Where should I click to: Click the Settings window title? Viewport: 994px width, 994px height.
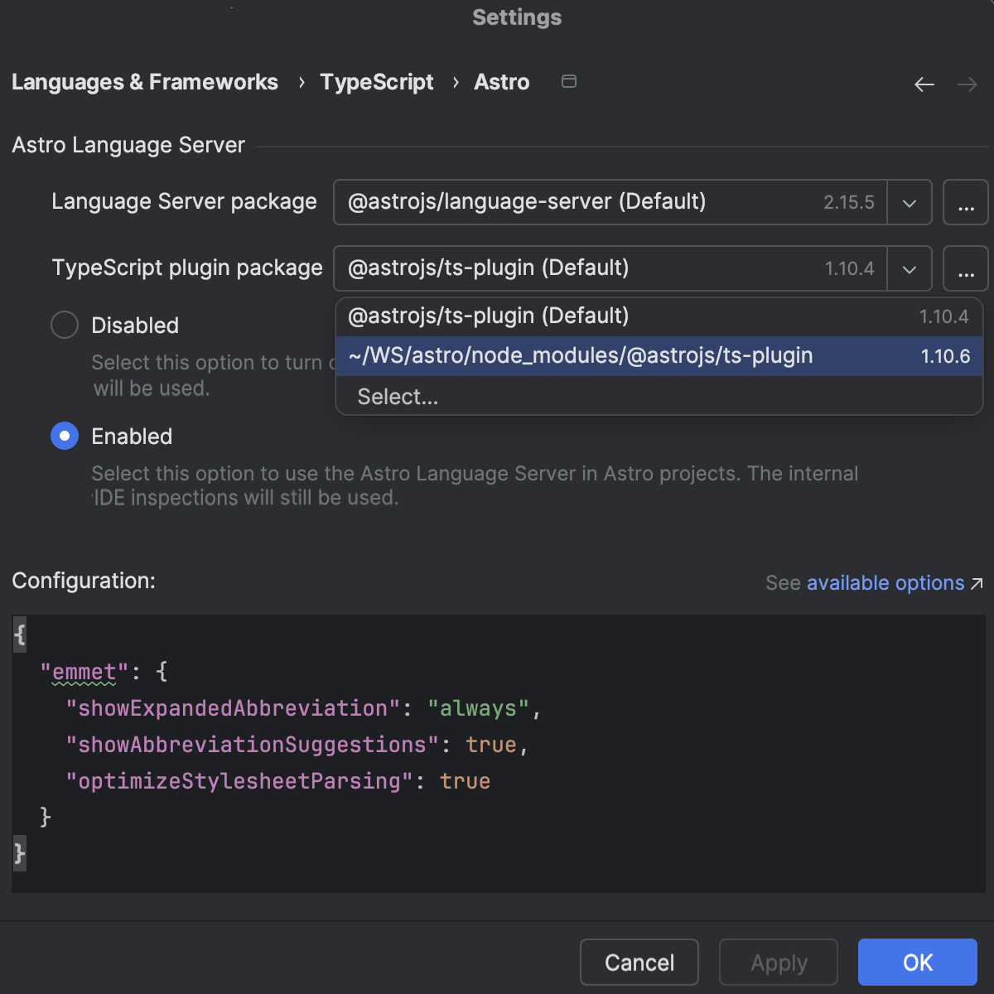pos(517,17)
